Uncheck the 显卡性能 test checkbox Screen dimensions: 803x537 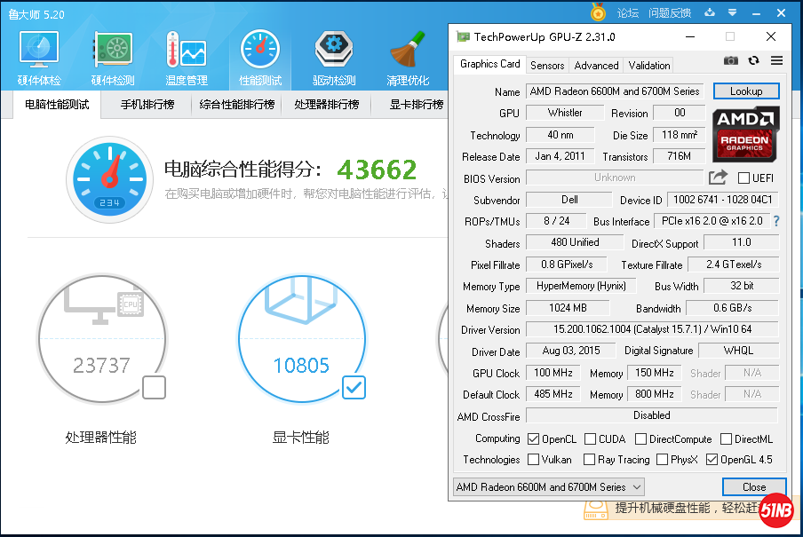pos(354,386)
